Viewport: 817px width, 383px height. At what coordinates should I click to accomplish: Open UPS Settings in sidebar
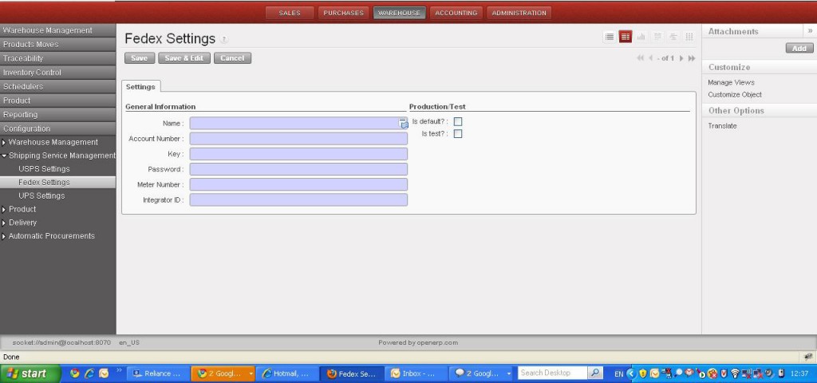click(41, 196)
